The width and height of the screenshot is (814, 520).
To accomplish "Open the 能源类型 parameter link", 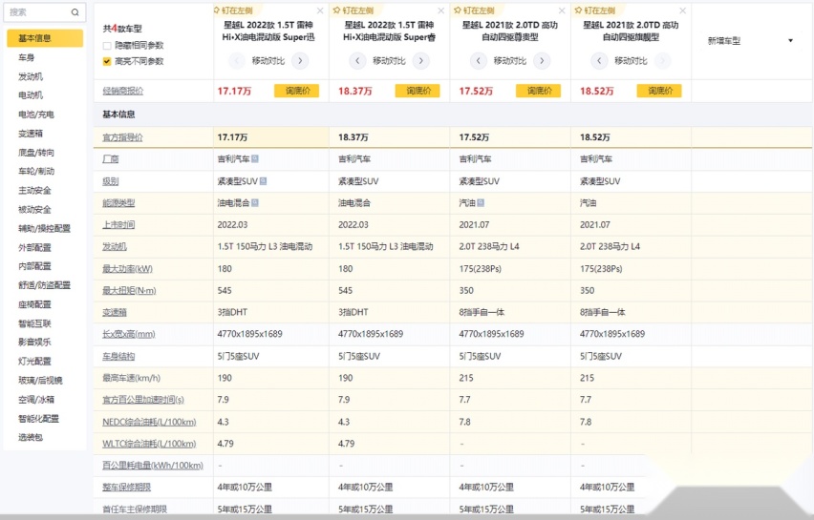I will click(x=118, y=202).
